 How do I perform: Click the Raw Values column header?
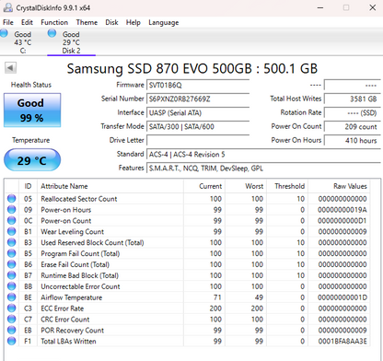coord(339,186)
